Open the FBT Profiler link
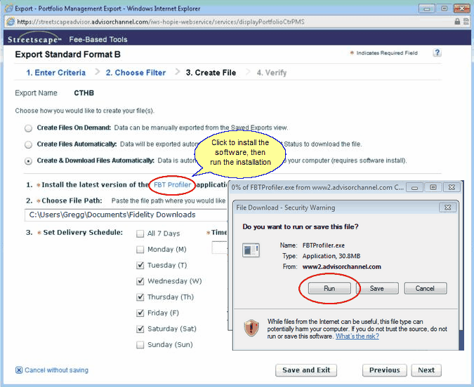Viewport: 474px width, 387px height. click(x=171, y=185)
